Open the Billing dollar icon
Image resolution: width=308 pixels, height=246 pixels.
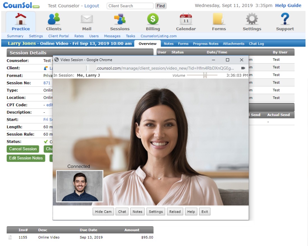(x=153, y=19)
